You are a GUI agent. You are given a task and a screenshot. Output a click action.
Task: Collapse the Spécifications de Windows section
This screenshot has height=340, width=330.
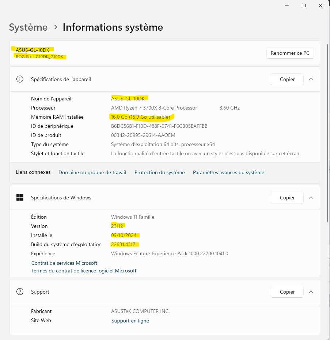pyautogui.click(x=311, y=198)
